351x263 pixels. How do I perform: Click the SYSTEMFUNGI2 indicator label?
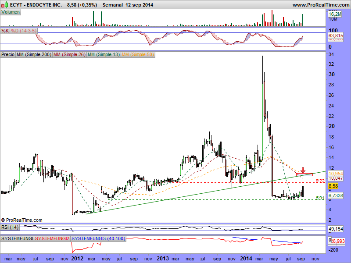click(52, 238)
